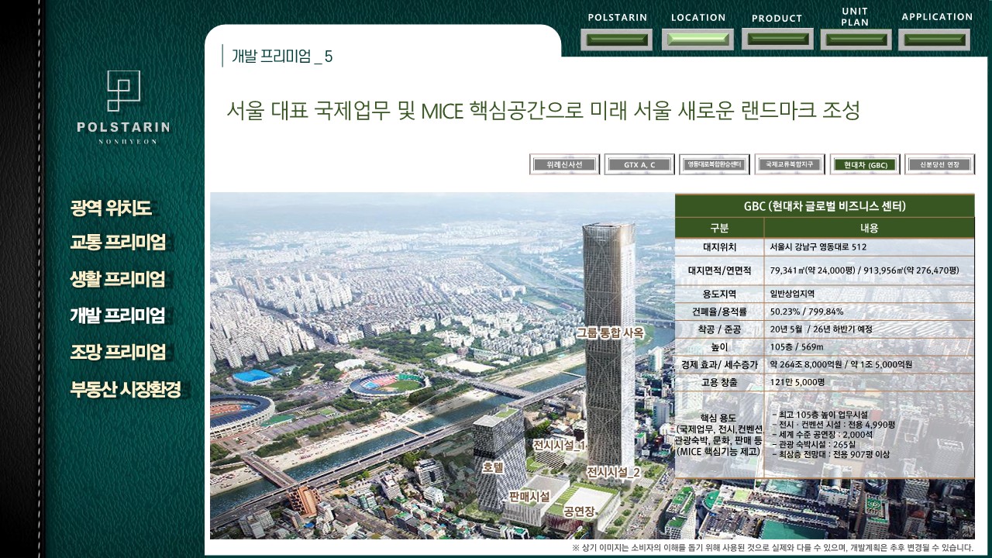Viewport: 992px width, 558px height.
Task: Open 교통 프리미엄 sidebar item
Action: (x=118, y=242)
